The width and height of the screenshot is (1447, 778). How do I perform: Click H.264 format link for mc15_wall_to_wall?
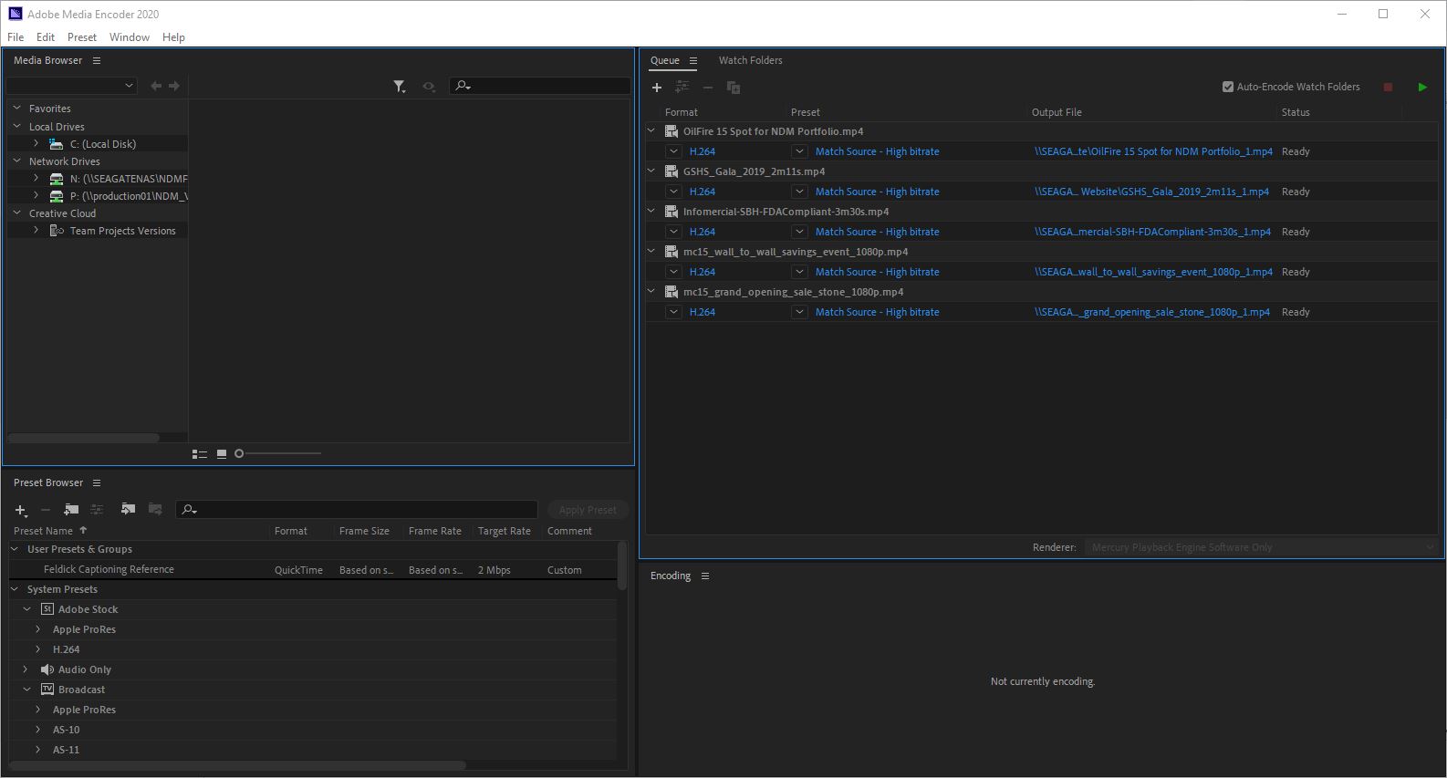point(703,273)
